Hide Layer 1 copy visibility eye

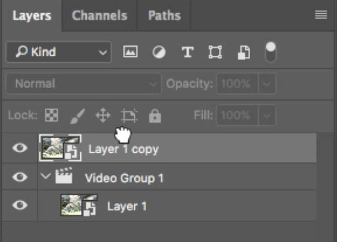click(20, 148)
